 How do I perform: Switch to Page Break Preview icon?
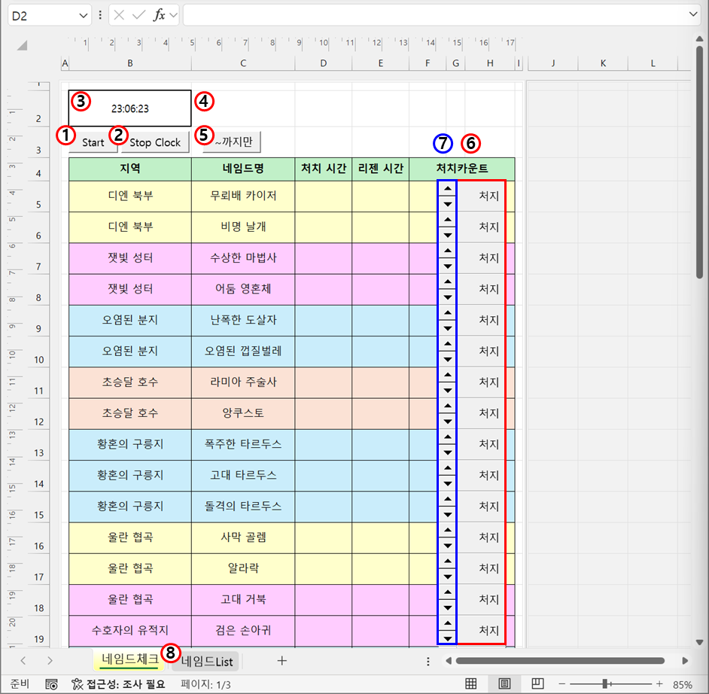click(537, 683)
